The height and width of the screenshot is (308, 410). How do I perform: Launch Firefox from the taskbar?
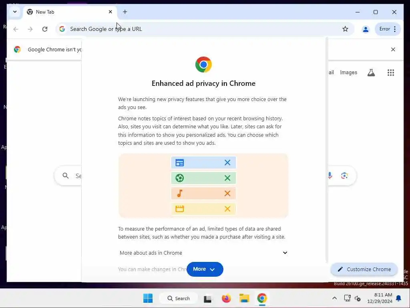pyautogui.click(x=226, y=298)
